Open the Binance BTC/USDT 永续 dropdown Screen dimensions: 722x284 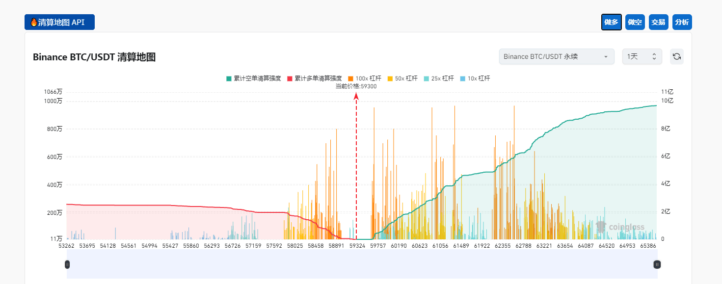pyautogui.click(x=557, y=56)
